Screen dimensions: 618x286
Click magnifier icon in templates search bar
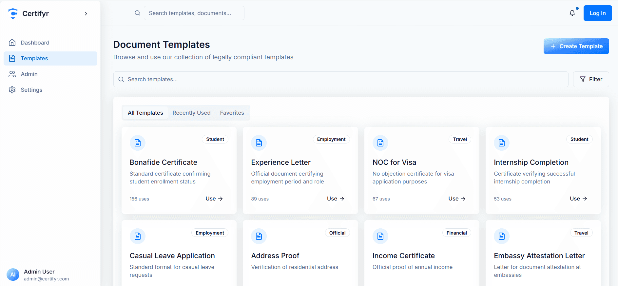pyautogui.click(x=121, y=79)
